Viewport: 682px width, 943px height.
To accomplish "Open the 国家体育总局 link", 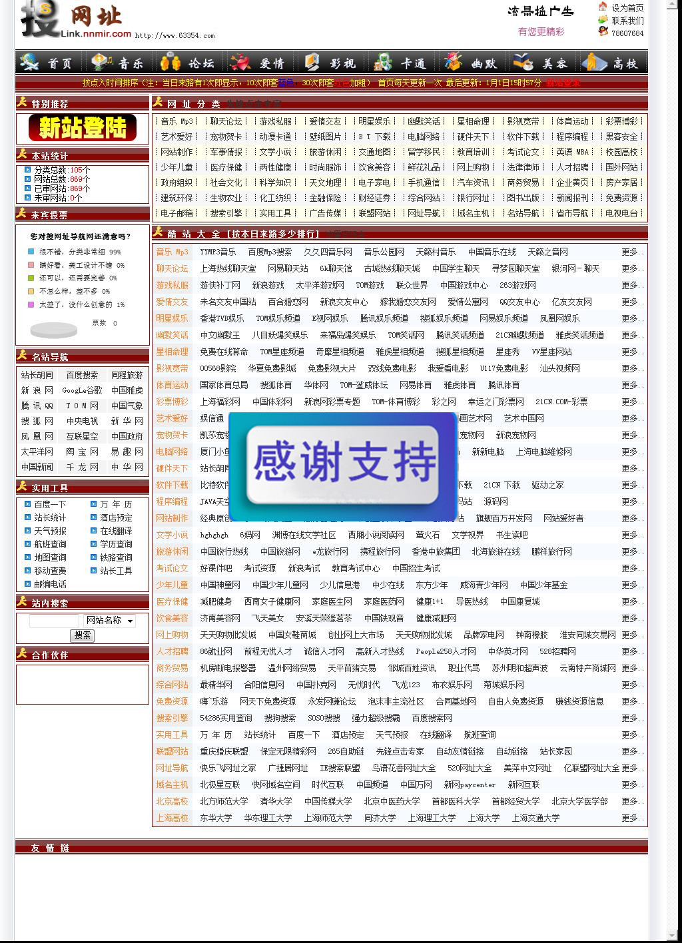I will click(224, 385).
